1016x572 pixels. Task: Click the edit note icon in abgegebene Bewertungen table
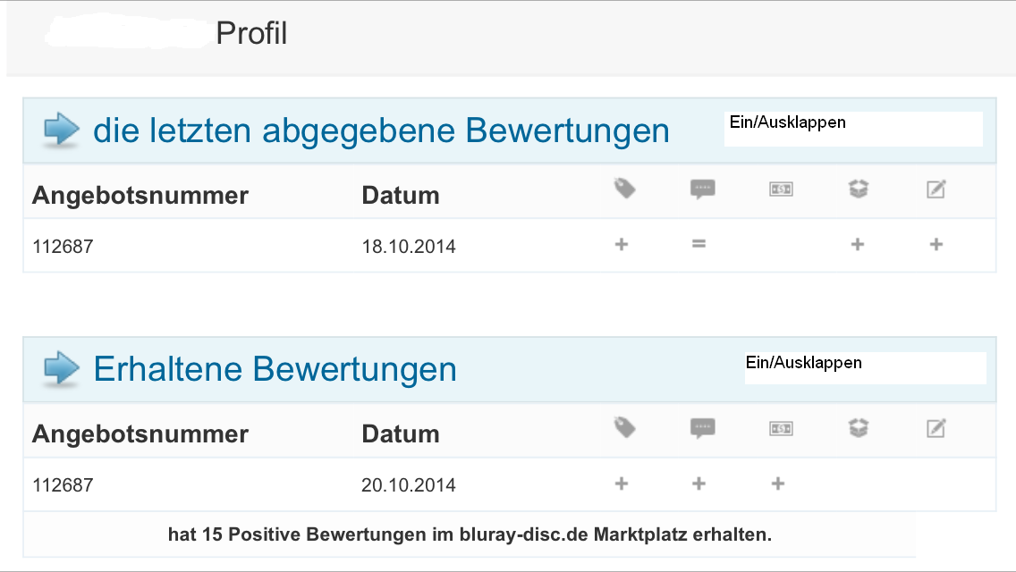point(936,189)
